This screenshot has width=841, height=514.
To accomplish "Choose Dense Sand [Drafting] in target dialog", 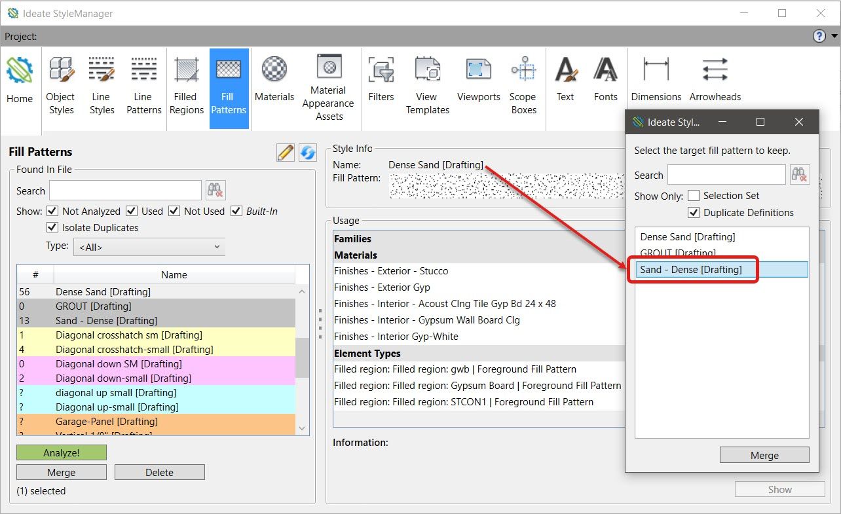I will click(722, 237).
